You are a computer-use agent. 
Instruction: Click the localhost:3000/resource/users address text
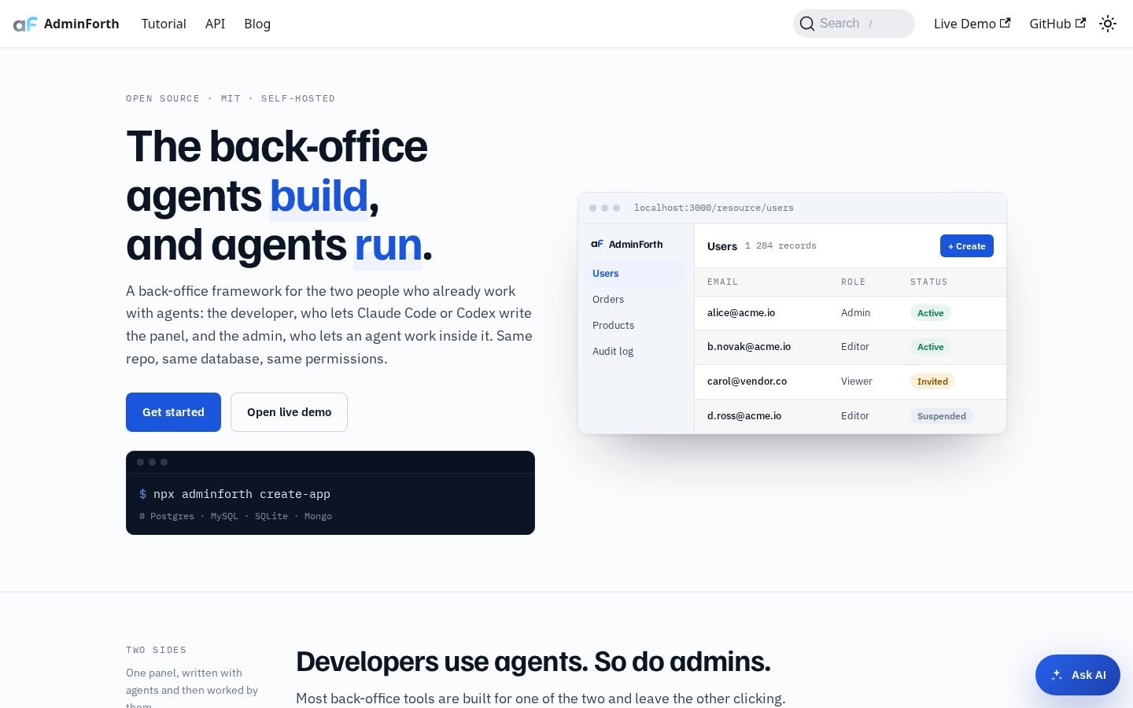click(714, 208)
